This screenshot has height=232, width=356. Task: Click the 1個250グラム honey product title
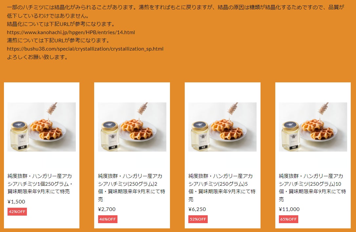coord(40,184)
